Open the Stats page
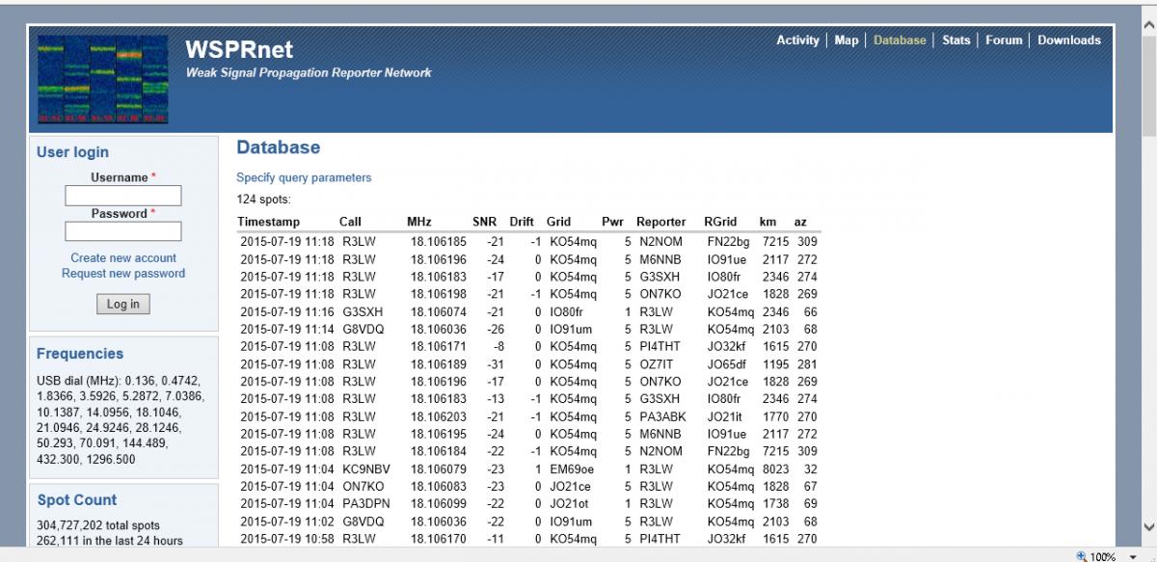The image size is (1157, 562). [955, 40]
